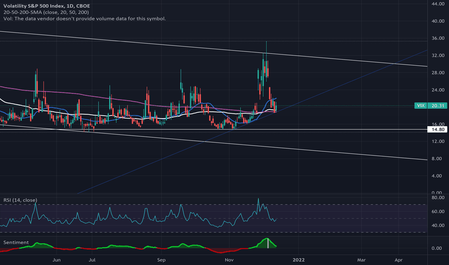Click the Nov date label on time axis
The image size is (449, 265).
229,260
